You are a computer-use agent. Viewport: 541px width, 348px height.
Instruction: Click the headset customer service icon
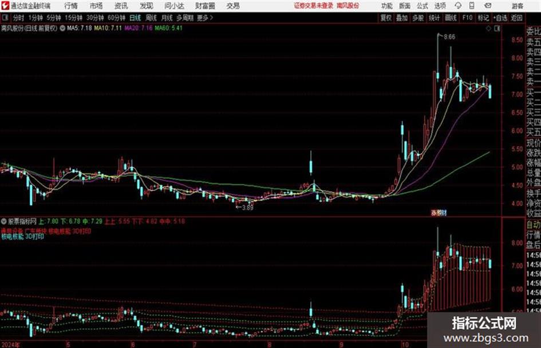(458, 6)
